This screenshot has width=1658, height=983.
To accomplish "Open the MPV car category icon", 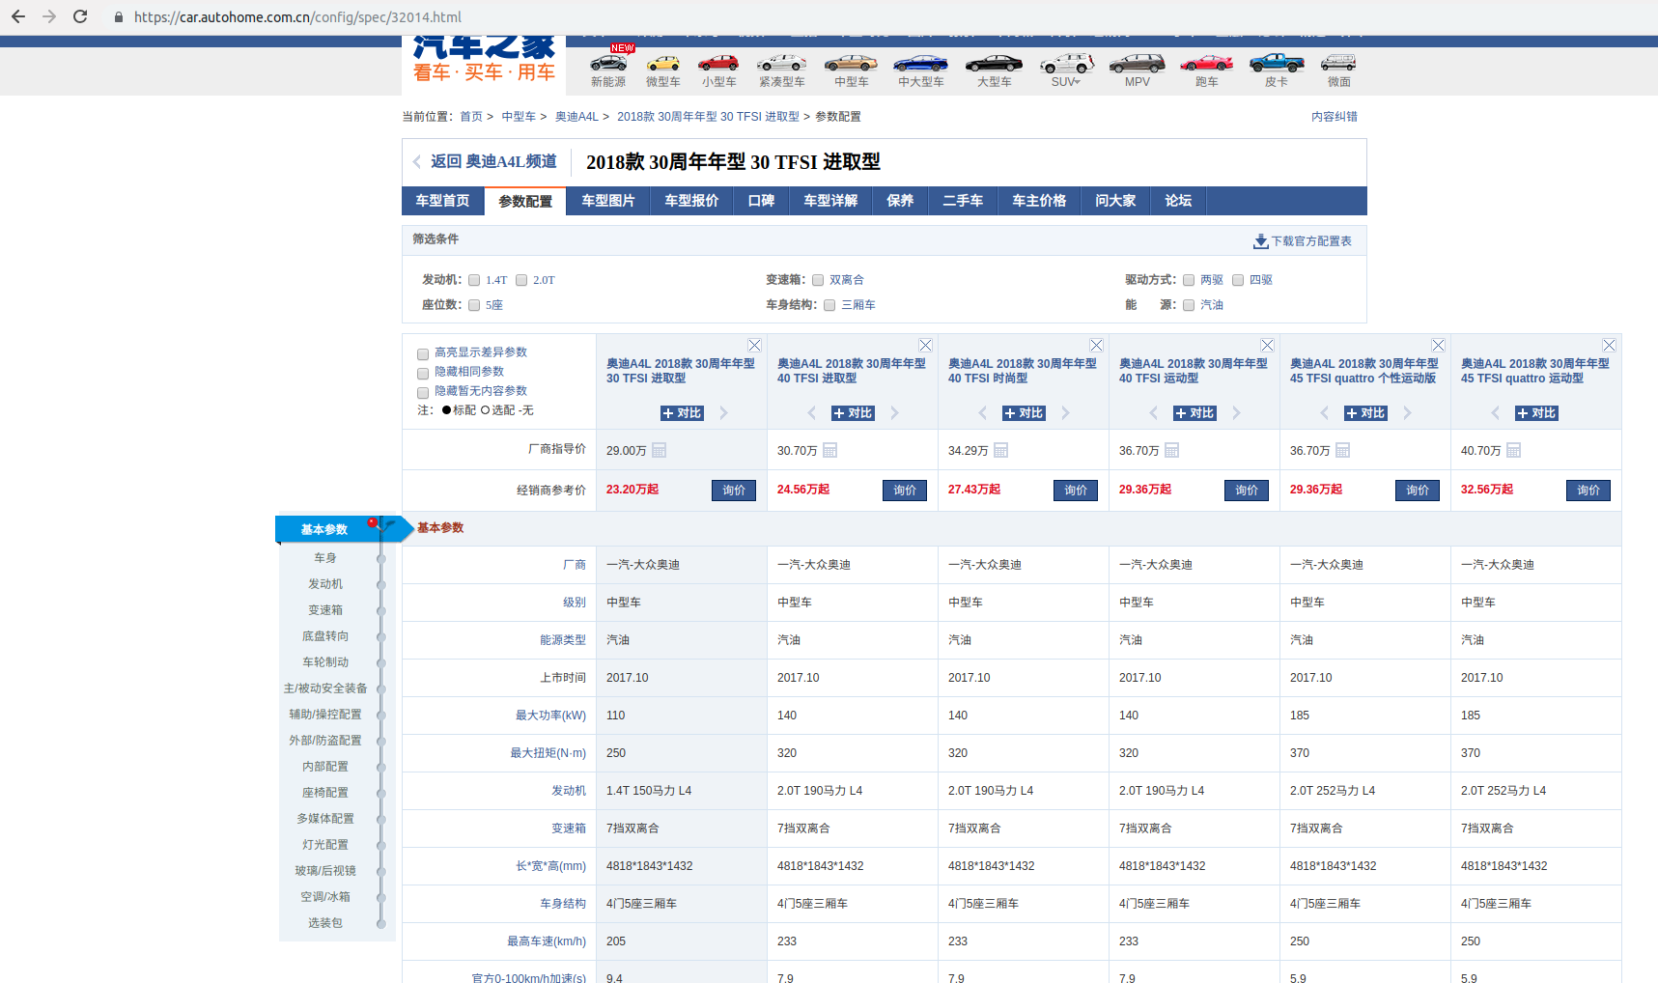I will [x=1137, y=64].
